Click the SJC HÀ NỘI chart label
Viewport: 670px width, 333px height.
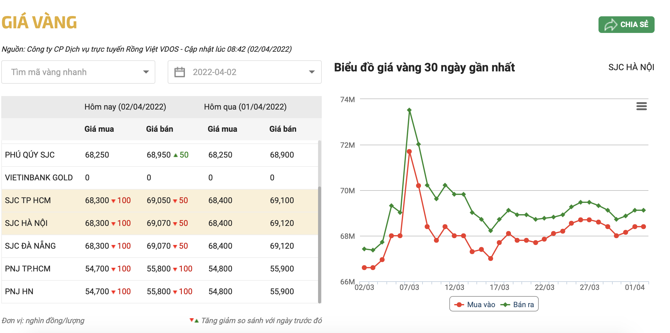pyautogui.click(x=631, y=67)
